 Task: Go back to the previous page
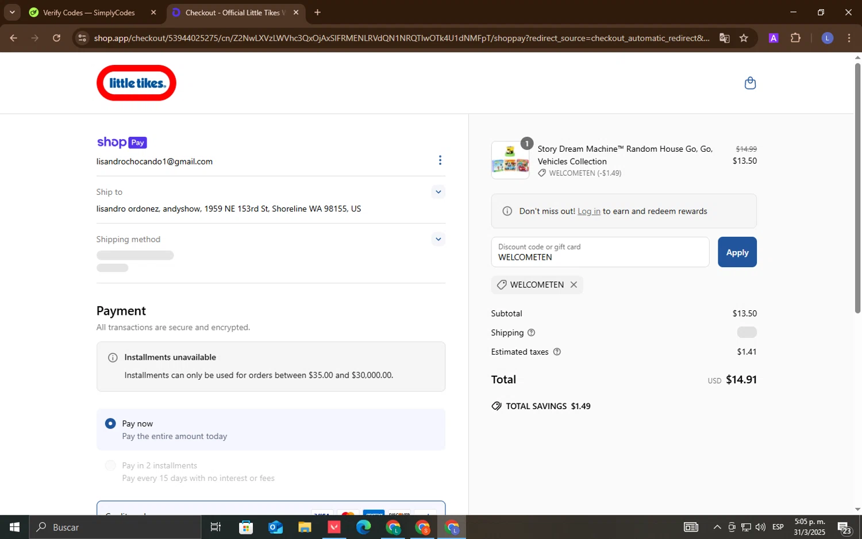click(14, 38)
